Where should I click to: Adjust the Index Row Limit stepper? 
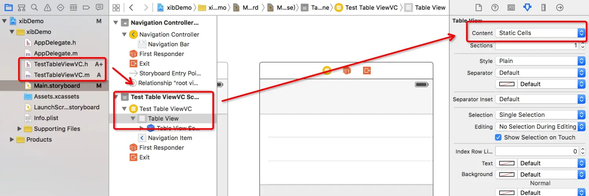click(x=582, y=151)
